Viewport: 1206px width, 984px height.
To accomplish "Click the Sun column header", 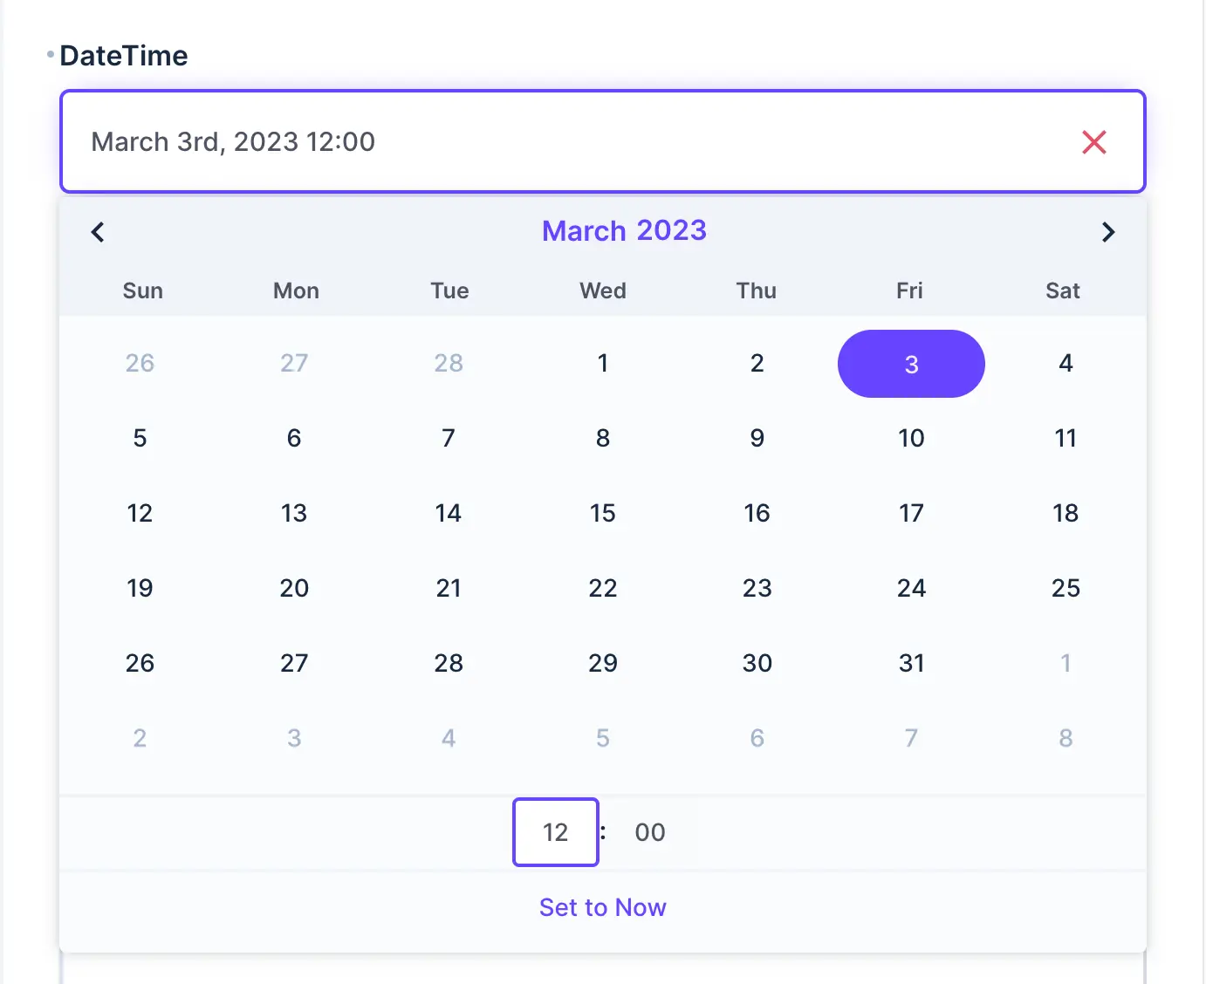I will (x=142, y=290).
